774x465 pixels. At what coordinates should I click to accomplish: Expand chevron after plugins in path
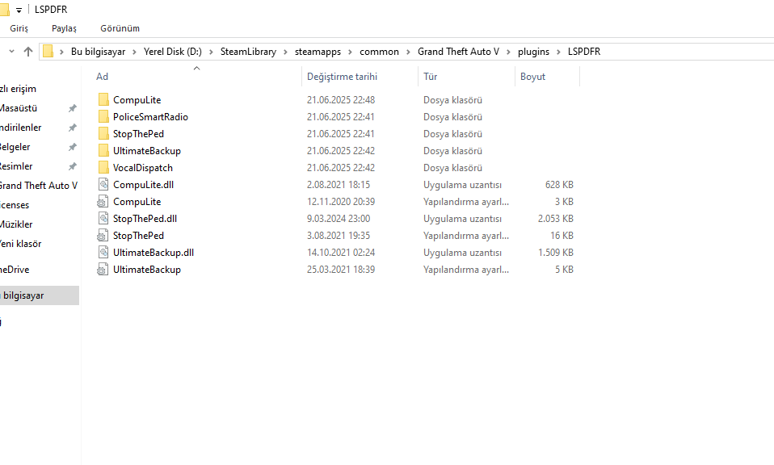(x=558, y=52)
